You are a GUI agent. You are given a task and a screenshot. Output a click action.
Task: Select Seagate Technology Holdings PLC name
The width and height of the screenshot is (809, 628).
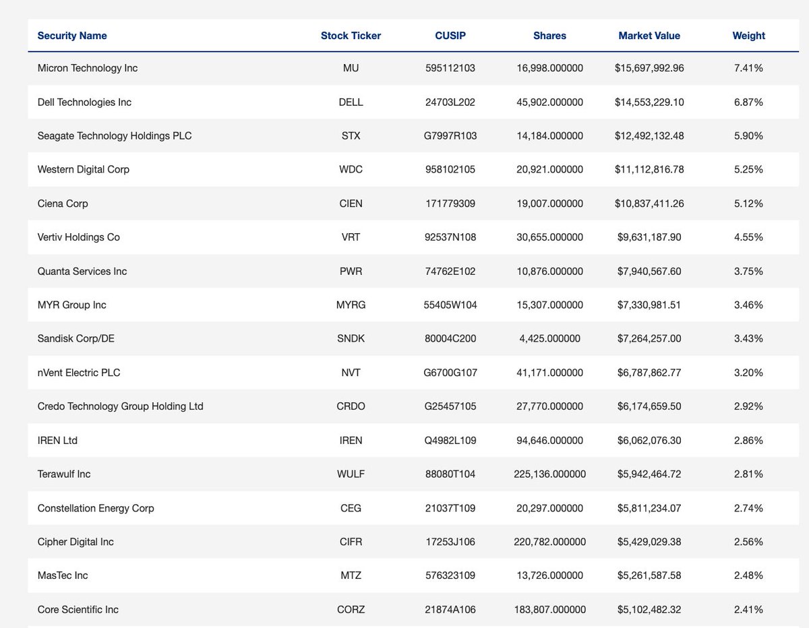[x=115, y=136]
